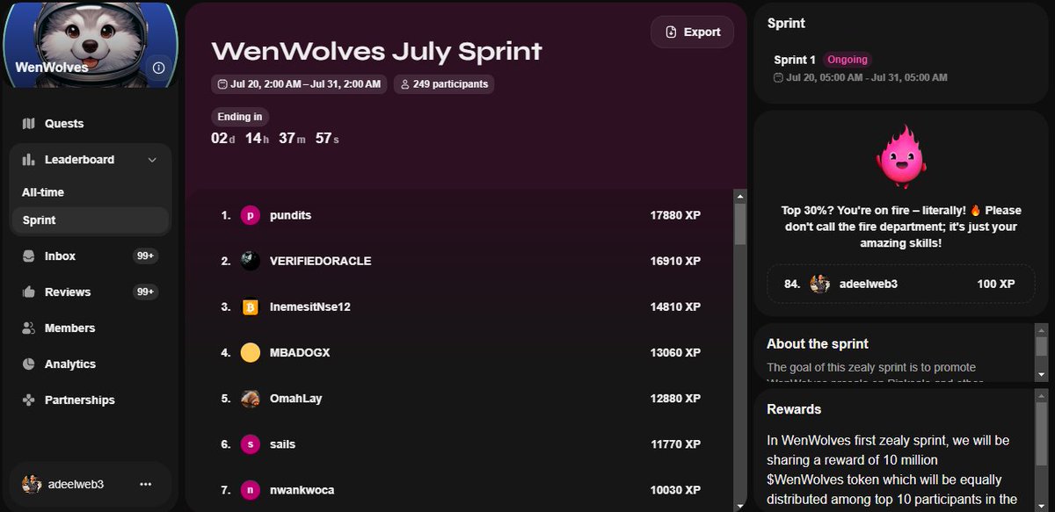Screen dimensions: 1055x512
Task: Open the Inbox icon showing 99+ notifications
Action: (x=30, y=256)
